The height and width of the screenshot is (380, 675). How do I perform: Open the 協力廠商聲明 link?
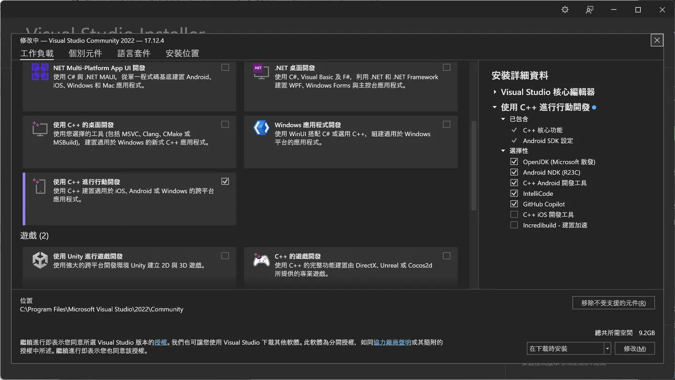(392, 342)
